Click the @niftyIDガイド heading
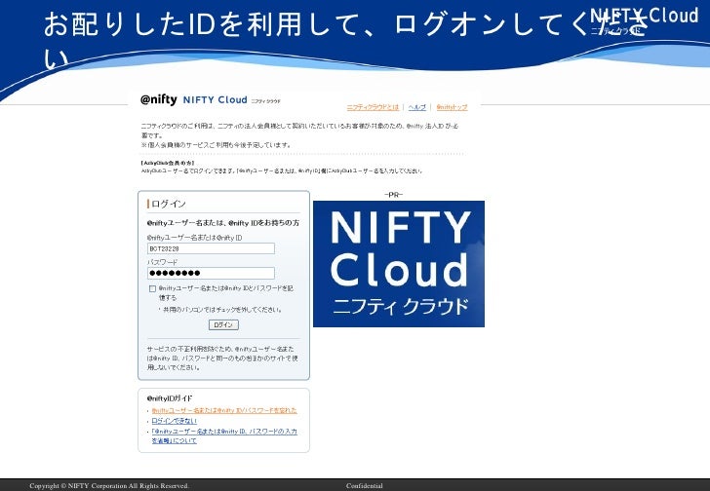This screenshot has height=491, width=710. tap(170, 398)
